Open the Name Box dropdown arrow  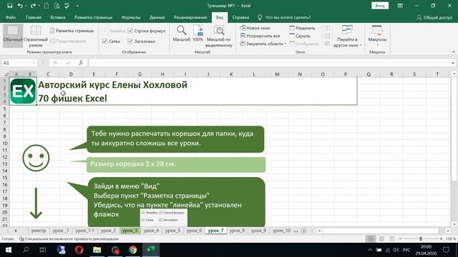pyautogui.click(x=34, y=63)
